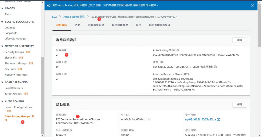Open Snapshots in sidebar
Image resolution: width=262 pixels, height=137 pixels.
(x=11, y=33)
